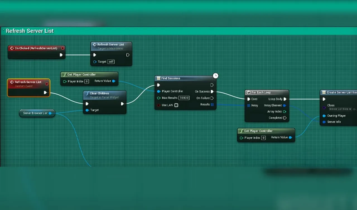Click the On Failure exec pin
The height and width of the screenshot is (210, 357).
tap(212, 98)
